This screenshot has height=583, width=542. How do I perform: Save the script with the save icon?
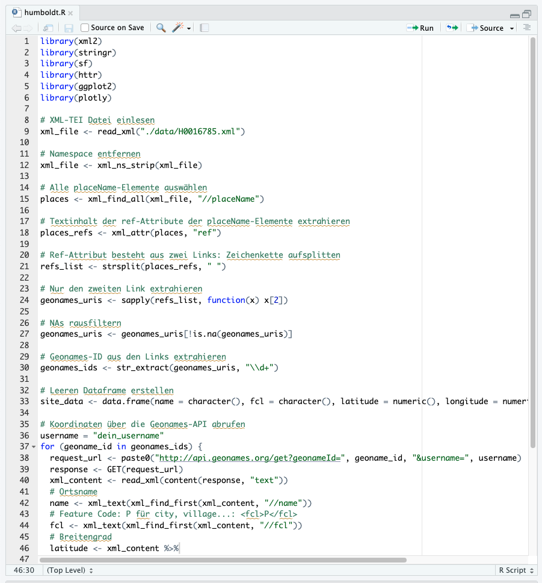(x=68, y=27)
